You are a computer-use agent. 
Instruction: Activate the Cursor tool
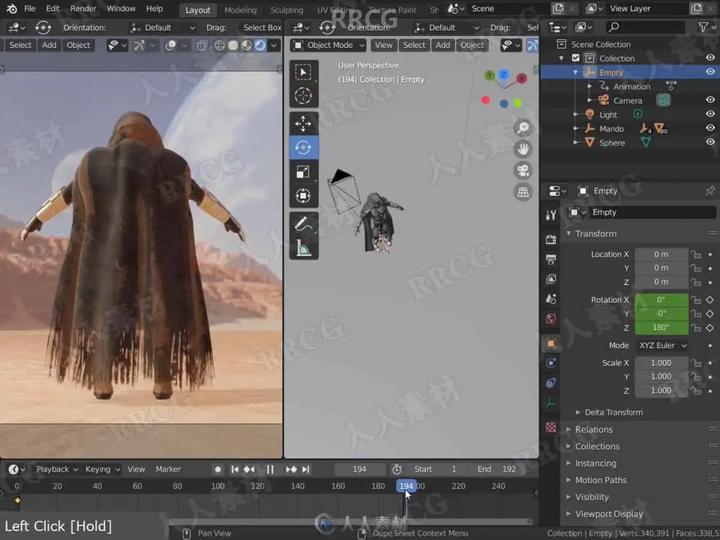point(304,96)
